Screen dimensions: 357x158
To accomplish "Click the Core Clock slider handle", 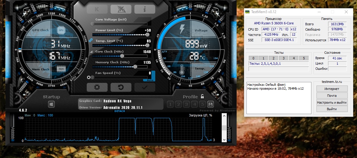I will (122, 56).
